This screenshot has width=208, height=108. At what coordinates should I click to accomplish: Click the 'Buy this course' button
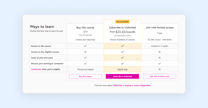pyautogui.click(x=85, y=76)
